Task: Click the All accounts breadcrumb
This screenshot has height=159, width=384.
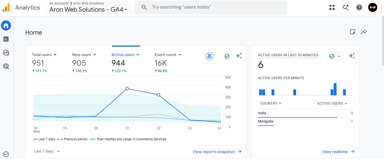Action: point(59,3)
